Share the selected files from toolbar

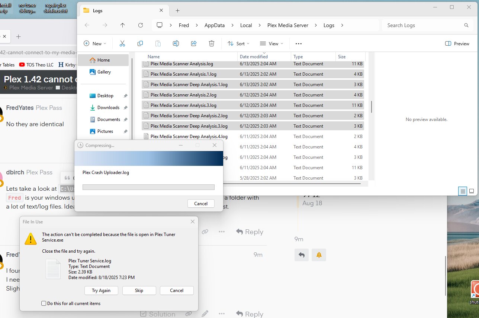[x=194, y=43]
